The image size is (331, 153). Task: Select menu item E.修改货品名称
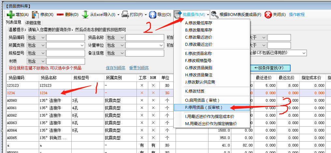point(198,54)
